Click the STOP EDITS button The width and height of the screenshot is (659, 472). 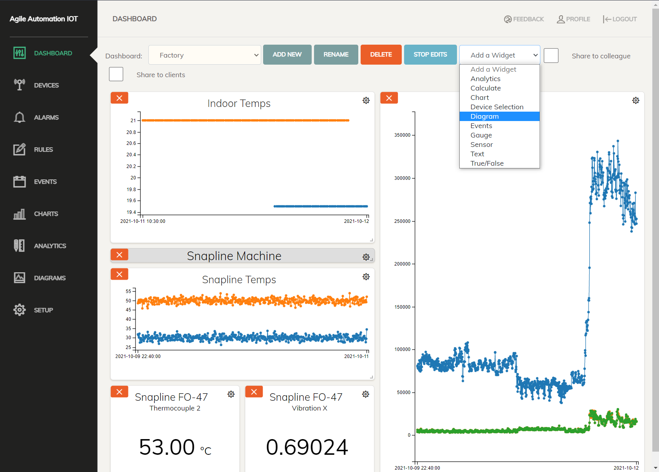[430, 54]
